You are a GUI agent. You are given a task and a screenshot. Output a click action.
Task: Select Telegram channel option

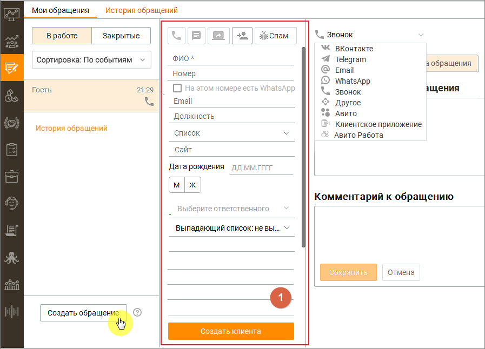(x=350, y=59)
